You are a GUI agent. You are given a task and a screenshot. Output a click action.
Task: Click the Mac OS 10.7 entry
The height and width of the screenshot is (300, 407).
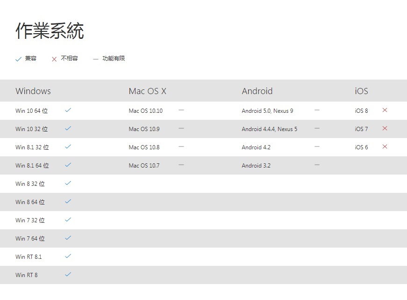point(144,165)
